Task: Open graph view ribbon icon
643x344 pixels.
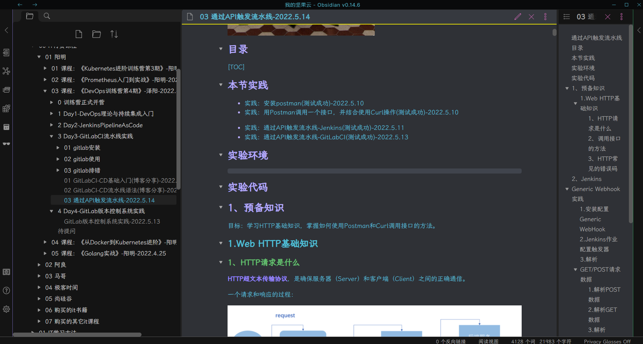Action: pos(6,71)
